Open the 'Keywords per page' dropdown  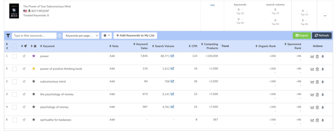coord(81,36)
